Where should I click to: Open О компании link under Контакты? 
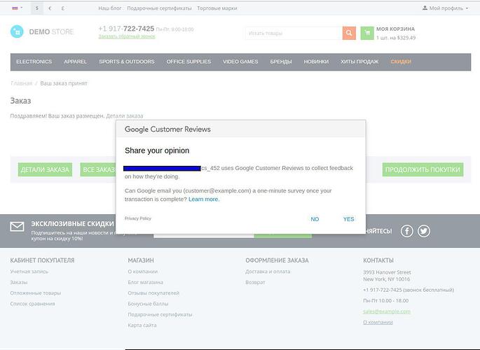[378, 322]
